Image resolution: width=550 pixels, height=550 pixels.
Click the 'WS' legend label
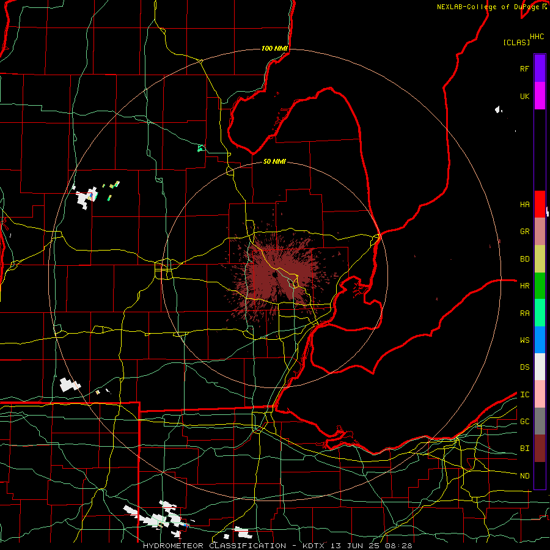point(524,340)
